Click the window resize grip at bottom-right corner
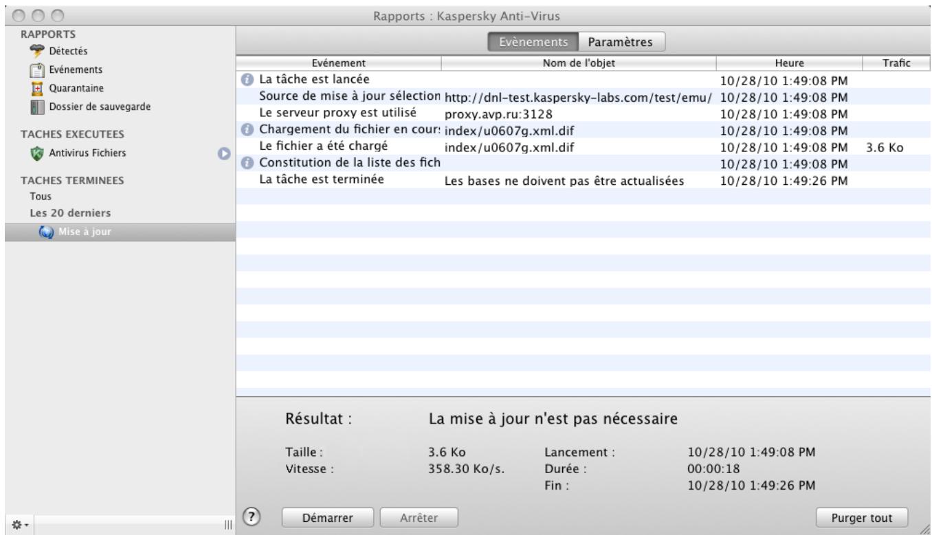Image resolution: width=932 pixels, height=535 pixels. (x=925, y=528)
